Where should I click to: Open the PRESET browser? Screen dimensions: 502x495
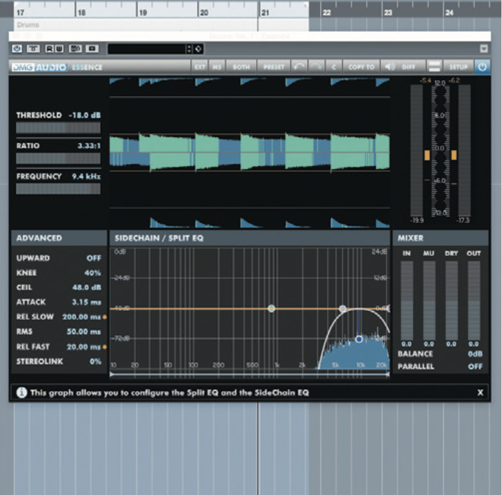(275, 67)
